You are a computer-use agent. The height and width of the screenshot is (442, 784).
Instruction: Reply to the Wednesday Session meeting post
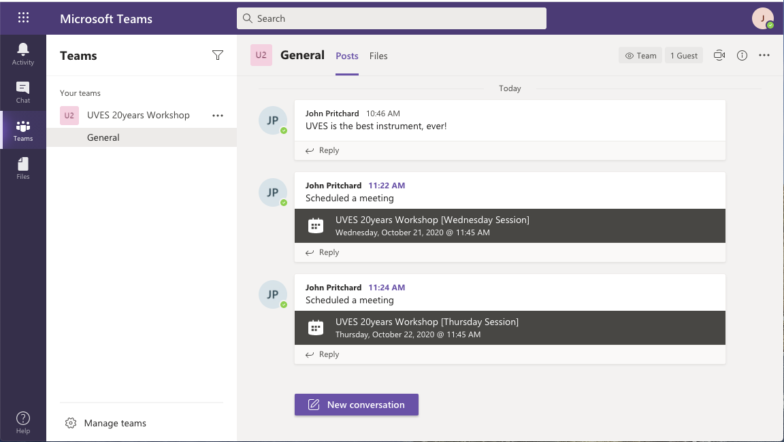(323, 252)
